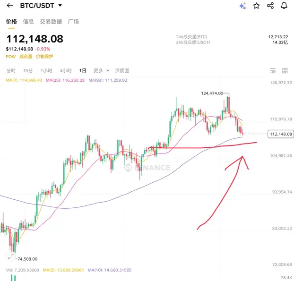Set a price alert with bell icon
The image size is (294, 281).
[x=284, y=6]
